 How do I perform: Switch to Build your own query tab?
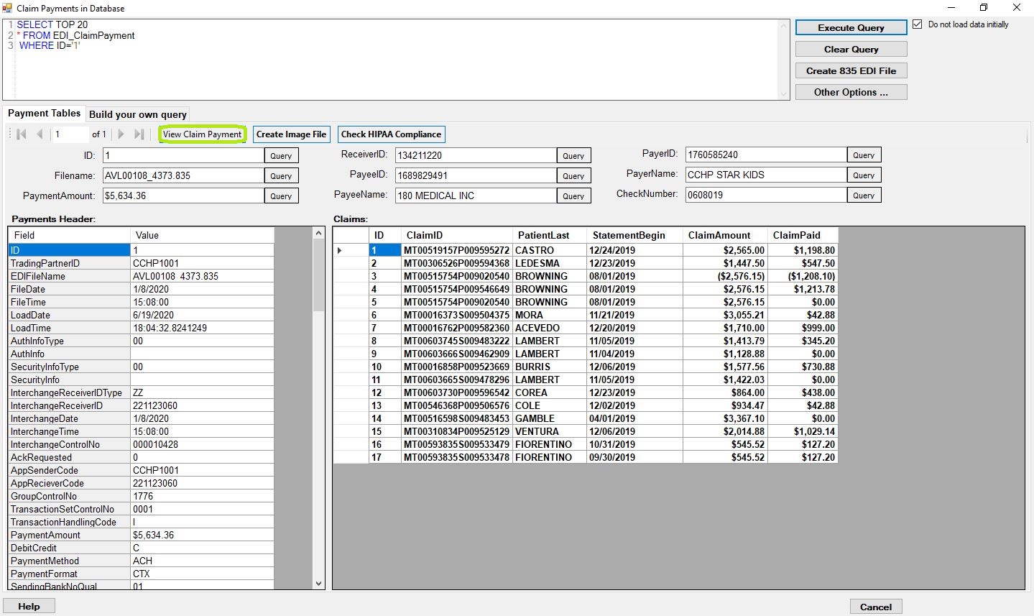click(138, 114)
